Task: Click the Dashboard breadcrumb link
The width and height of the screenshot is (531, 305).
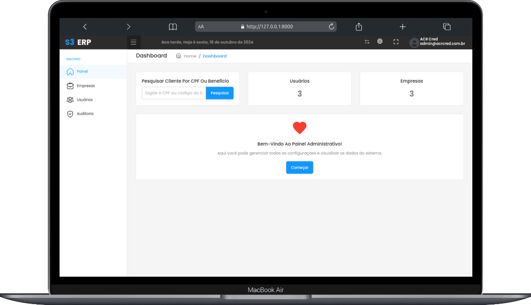Action: coord(215,56)
